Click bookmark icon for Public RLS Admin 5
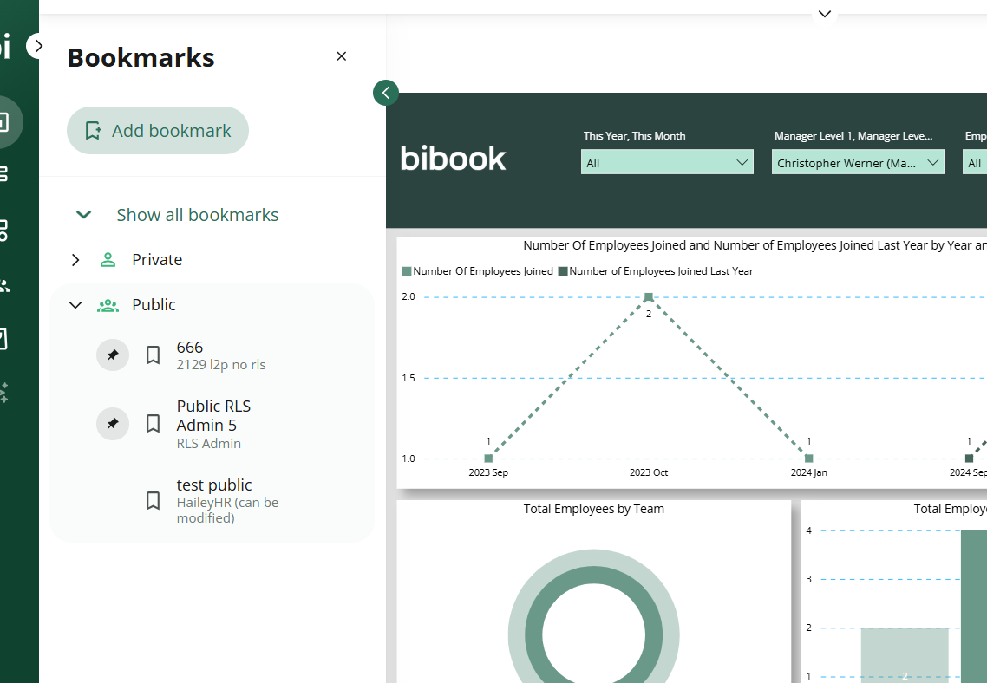987x683 pixels. 153,423
